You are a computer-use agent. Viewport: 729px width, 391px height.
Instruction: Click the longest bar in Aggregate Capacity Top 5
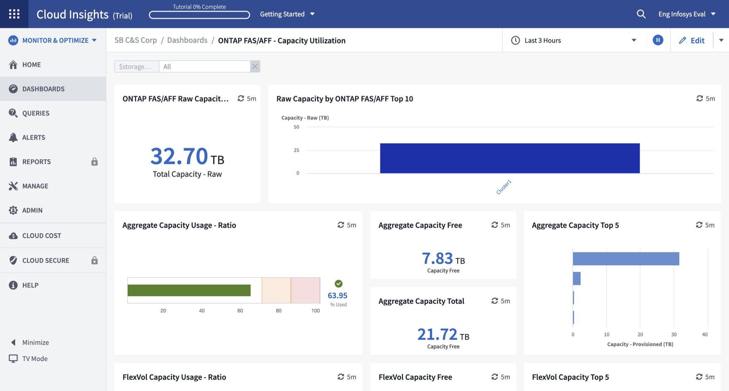coord(626,259)
